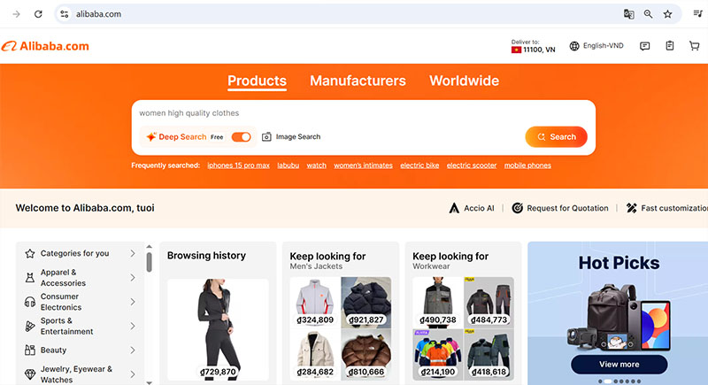Click the product search input field
This screenshot has height=385, width=708.
(354, 113)
